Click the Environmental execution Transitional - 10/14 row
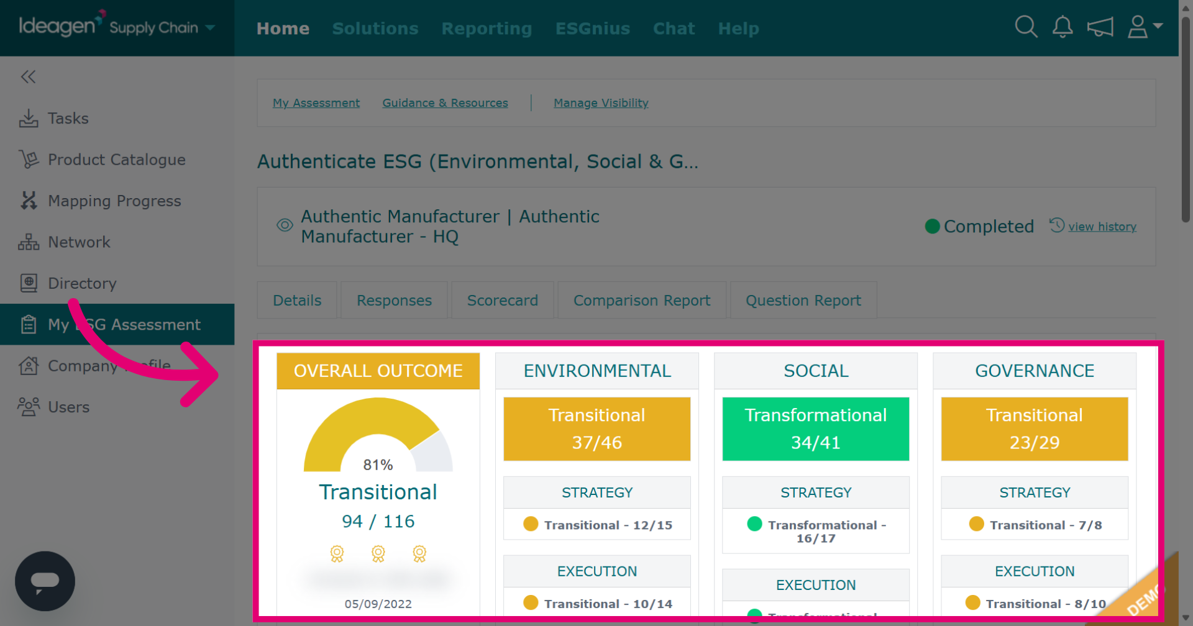 (x=596, y=603)
